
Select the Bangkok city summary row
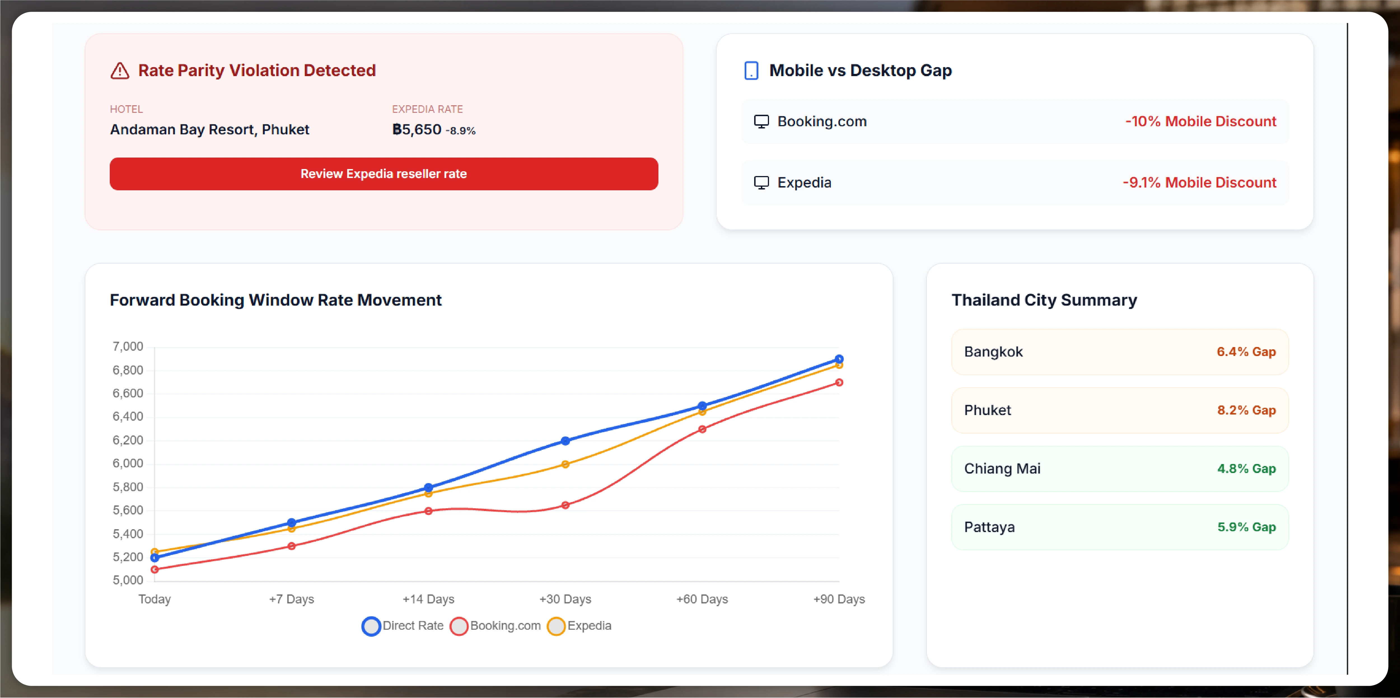pos(1119,352)
